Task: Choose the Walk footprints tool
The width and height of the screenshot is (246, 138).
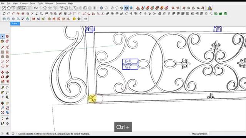Action: point(2,123)
